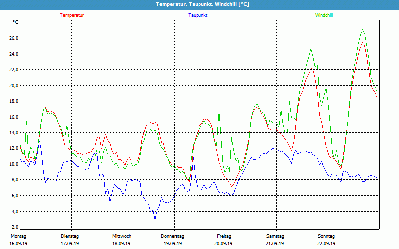Click the 20,0 y-axis value
The image size is (399, 249).
click(x=14, y=85)
